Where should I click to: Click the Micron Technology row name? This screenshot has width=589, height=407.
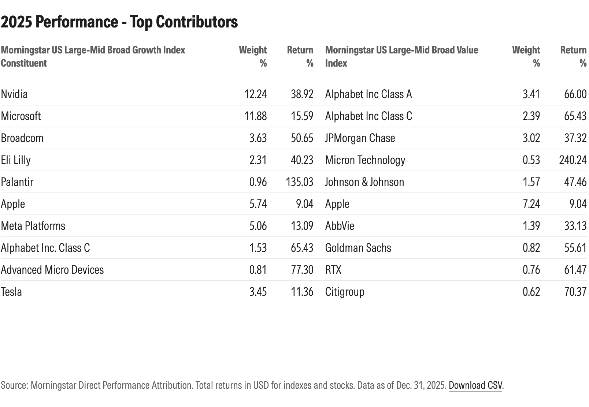[x=365, y=160]
